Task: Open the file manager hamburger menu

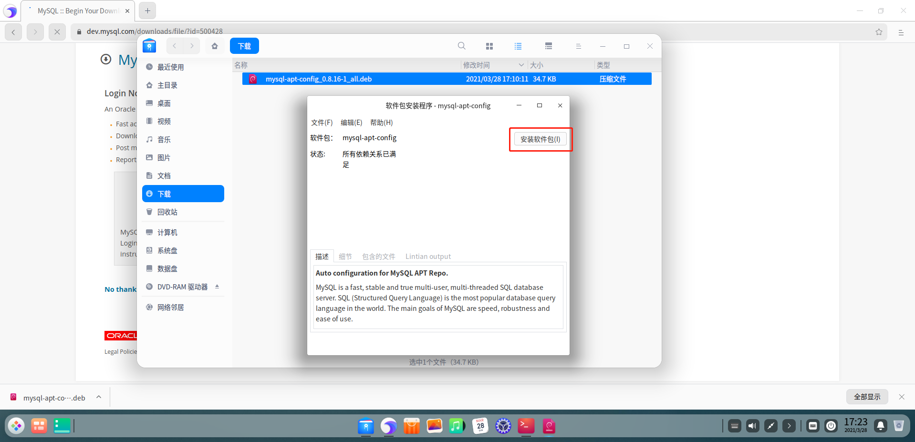Action: [x=578, y=46]
